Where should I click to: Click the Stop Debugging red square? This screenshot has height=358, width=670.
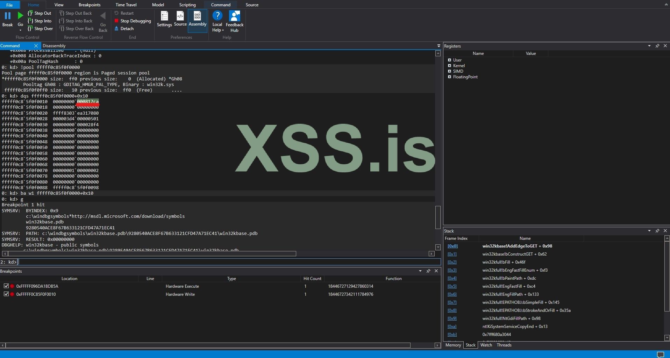coord(116,21)
